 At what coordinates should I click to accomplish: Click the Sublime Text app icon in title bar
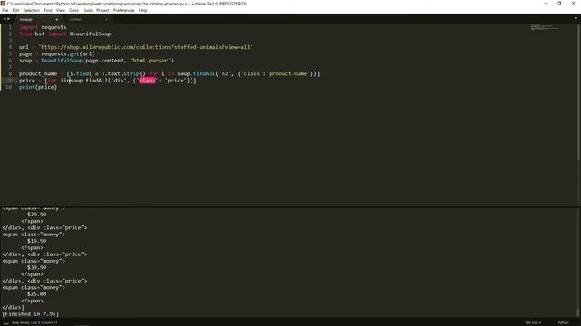coord(3,4)
